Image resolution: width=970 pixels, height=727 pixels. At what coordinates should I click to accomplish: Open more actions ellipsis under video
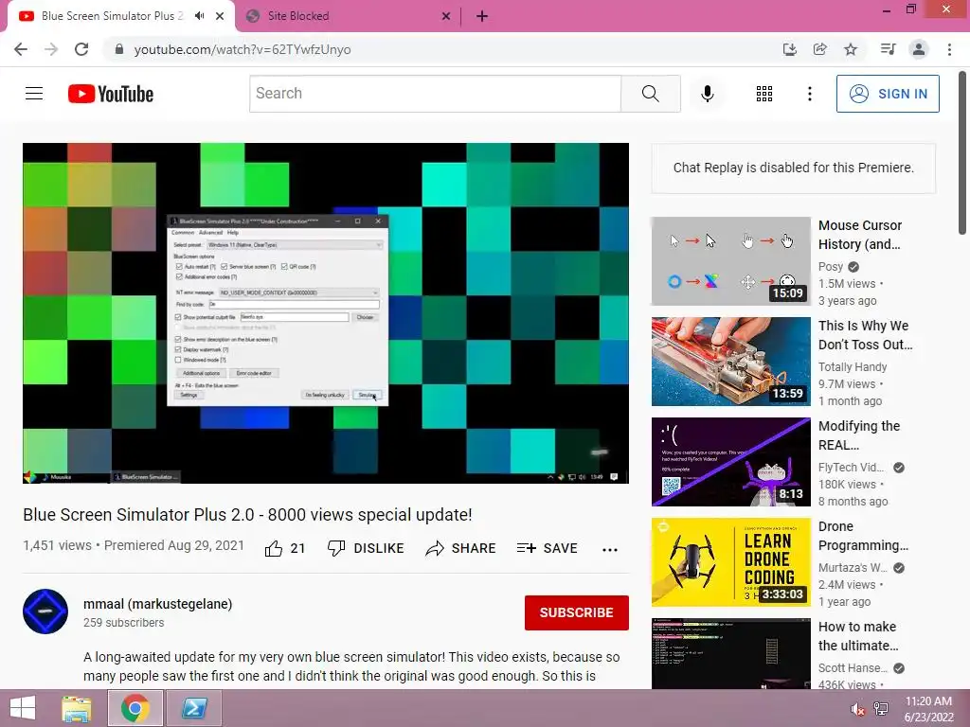[x=610, y=550]
